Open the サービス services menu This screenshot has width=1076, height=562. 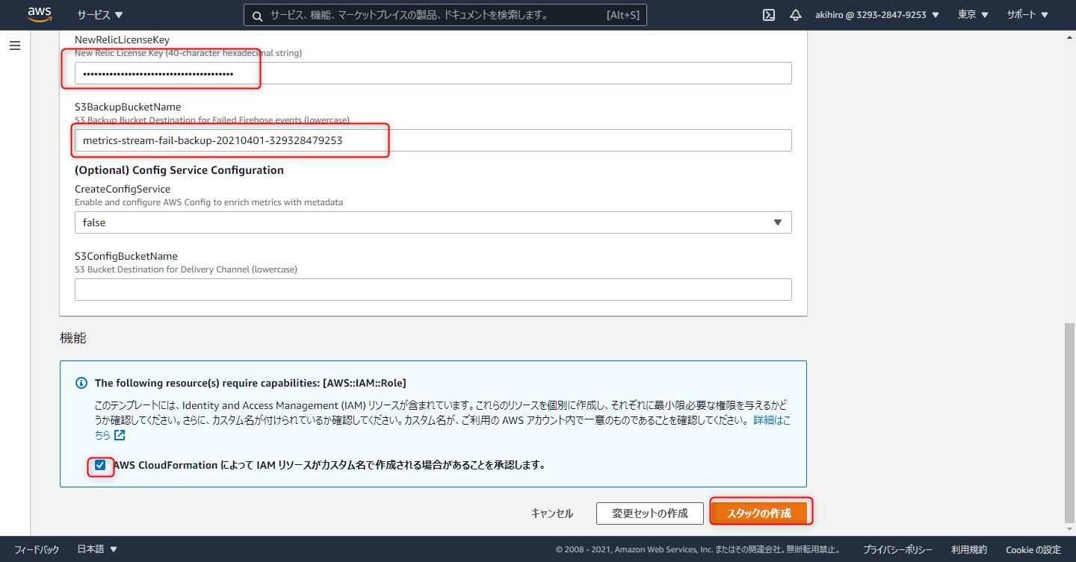click(100, 15)
